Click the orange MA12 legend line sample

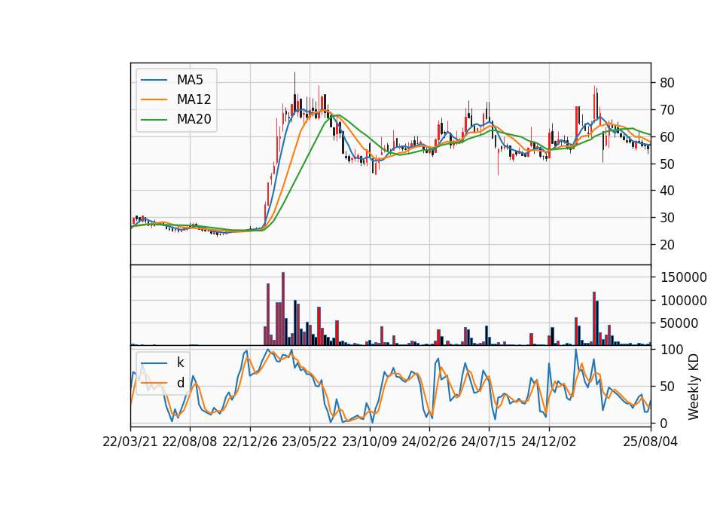point(154,99)
